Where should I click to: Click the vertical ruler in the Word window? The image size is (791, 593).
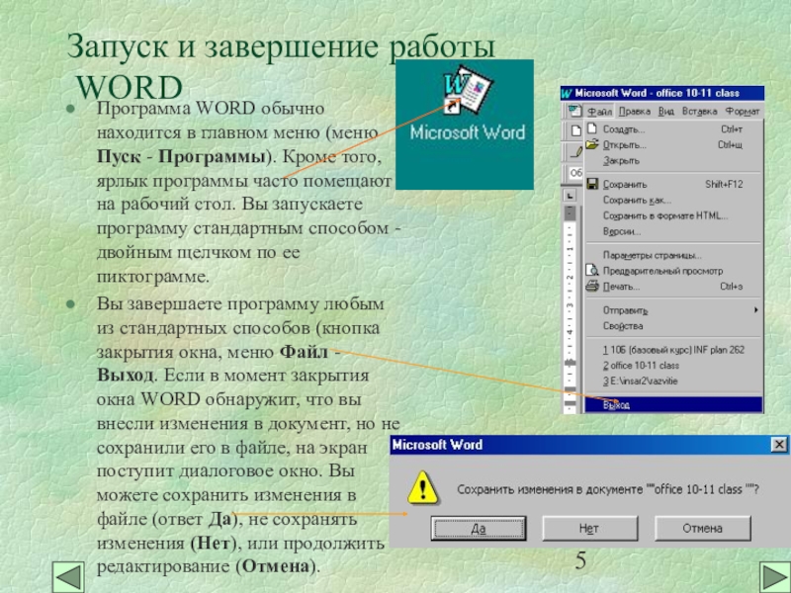point(570,307)
